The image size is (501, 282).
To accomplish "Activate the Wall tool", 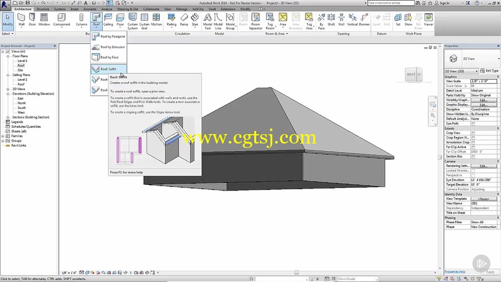I will 21,20.
